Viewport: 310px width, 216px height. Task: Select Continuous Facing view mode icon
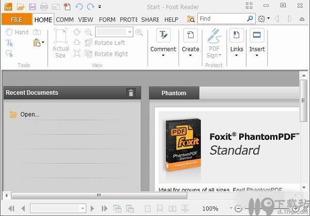pyautogui.click(x=185, y=208)
